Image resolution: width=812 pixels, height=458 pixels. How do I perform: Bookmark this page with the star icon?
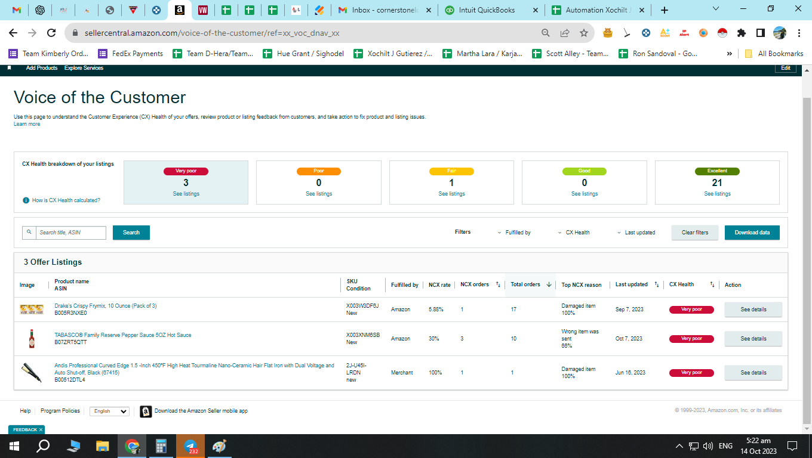(x=583, y=33)
